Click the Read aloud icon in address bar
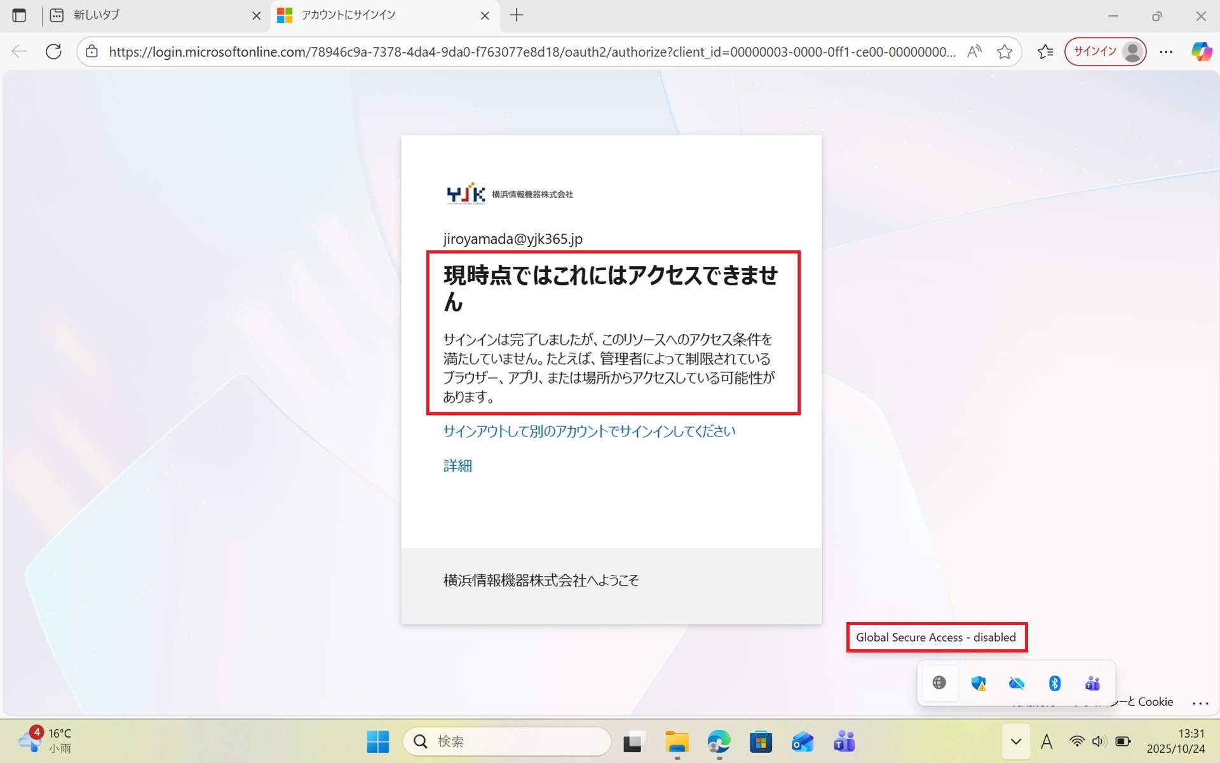This screenshot has height=763, width=1220. pos(973,51)
